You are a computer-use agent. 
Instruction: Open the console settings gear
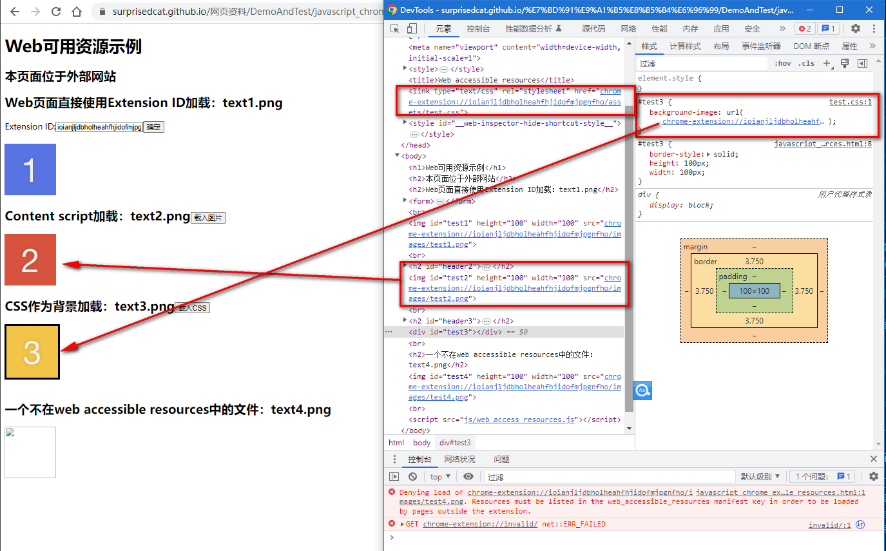[874, 476]
